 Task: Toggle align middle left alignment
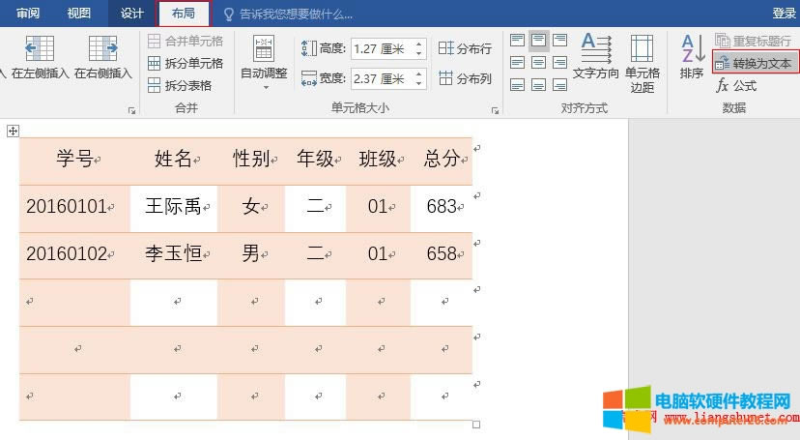(518, 61)
